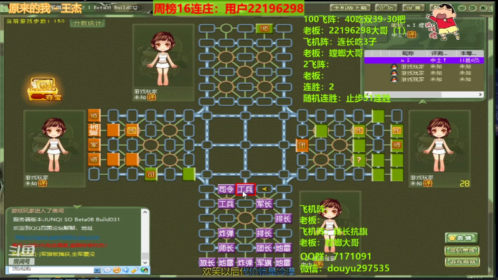Click the 师 piece on the top board

point(264,29)
